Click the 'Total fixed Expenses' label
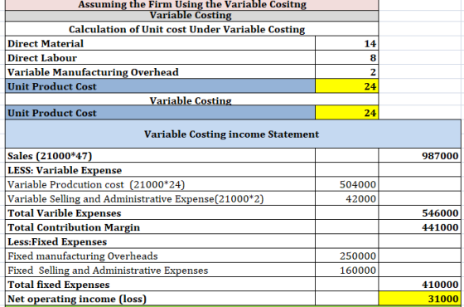The height and width of the screenshot is (307, 464). 160,284
